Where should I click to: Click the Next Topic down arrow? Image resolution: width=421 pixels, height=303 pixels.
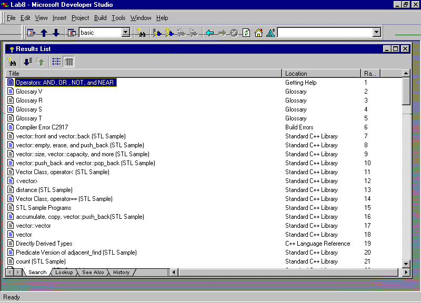56,33
